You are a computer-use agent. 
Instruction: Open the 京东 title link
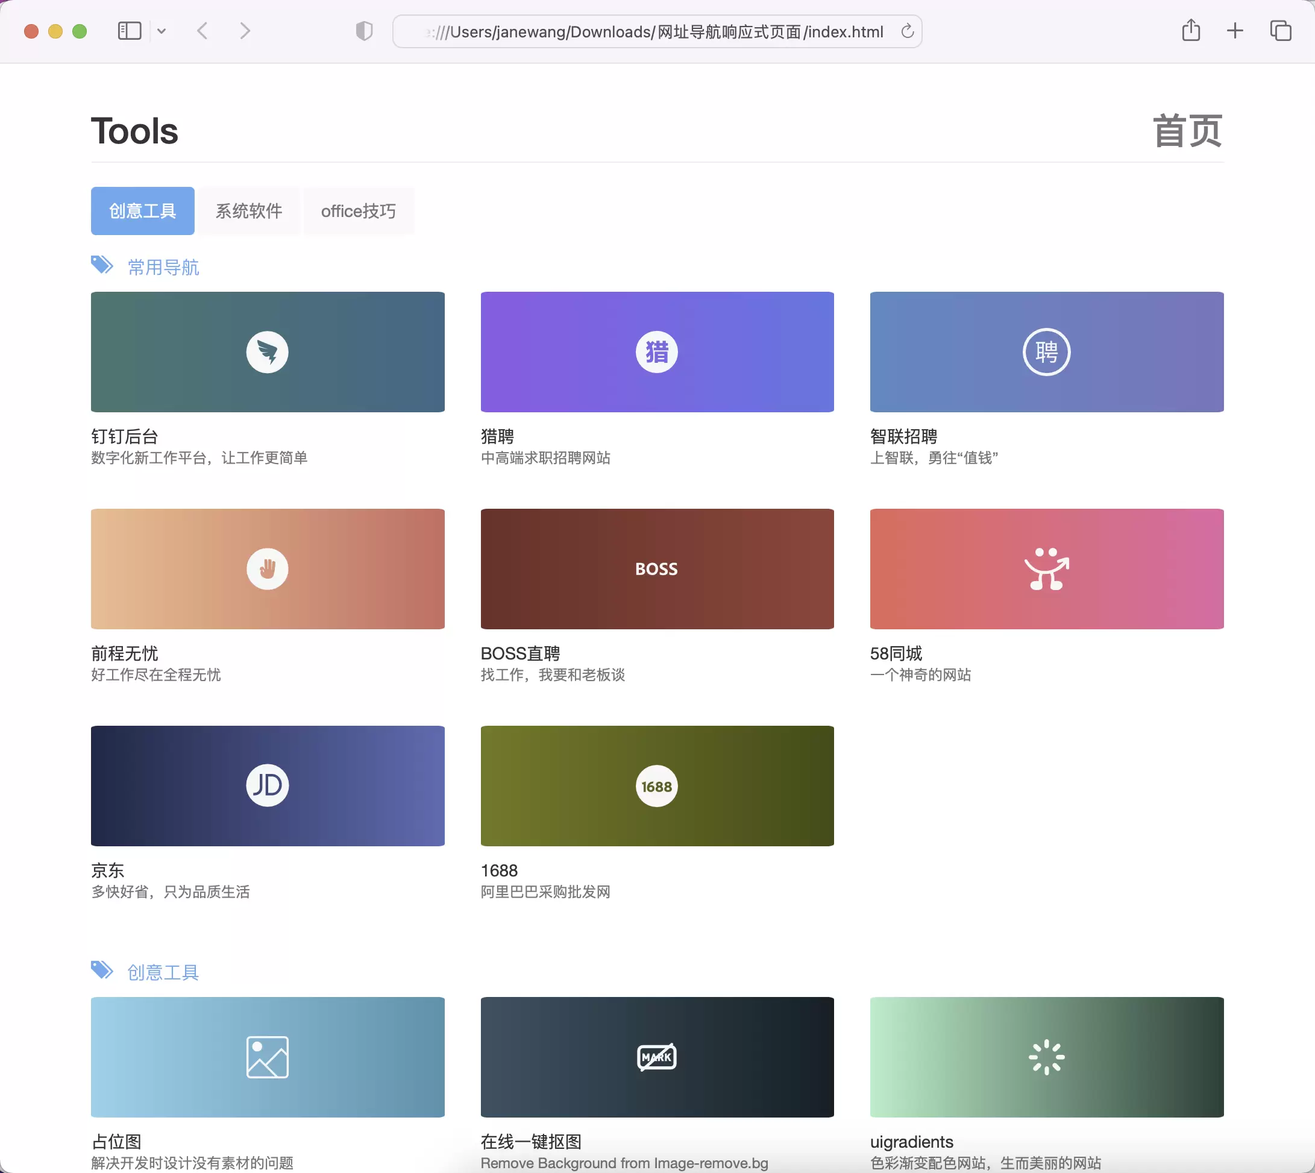(107, 871)
